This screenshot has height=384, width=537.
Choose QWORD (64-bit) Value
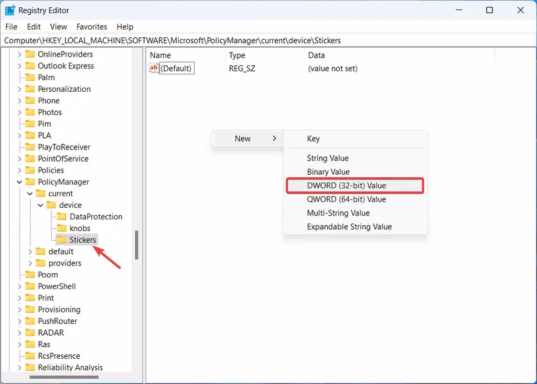[355, 199]
